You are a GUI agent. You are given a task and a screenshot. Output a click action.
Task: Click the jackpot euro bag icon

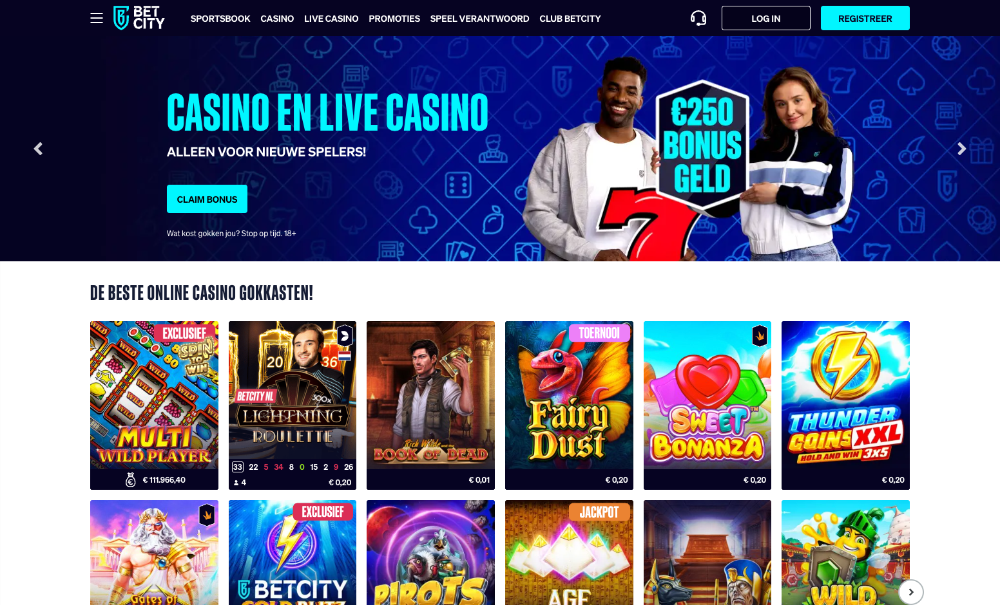click(x=130, y=479)
